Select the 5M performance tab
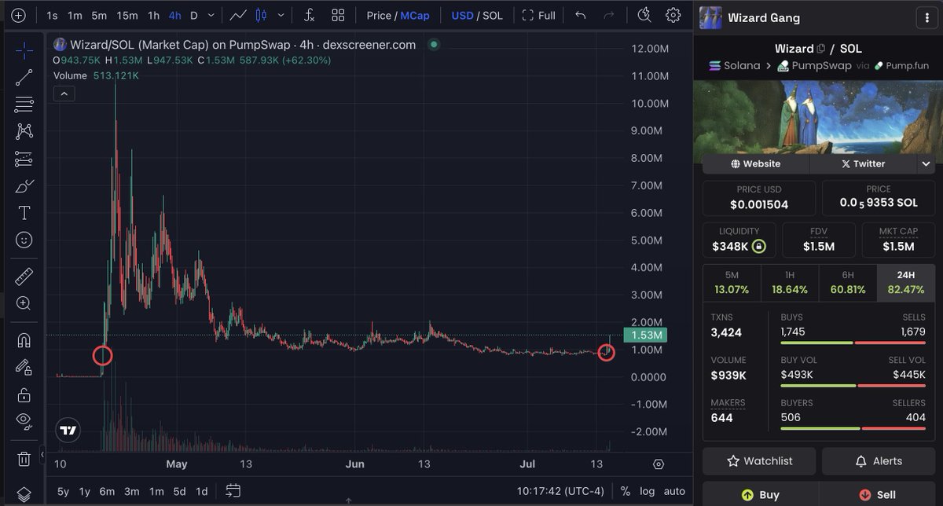943x506 pixels. (x=732, y=283)
